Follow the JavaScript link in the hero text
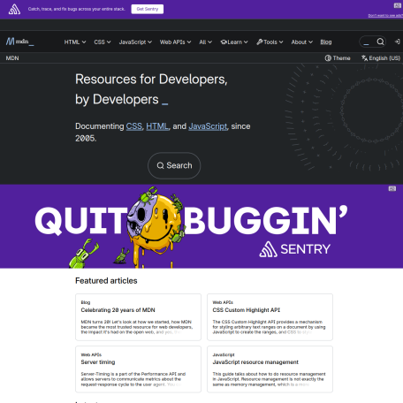Image resolution: width=403 pixels, height=403 pixels. (x=208, y=126)
